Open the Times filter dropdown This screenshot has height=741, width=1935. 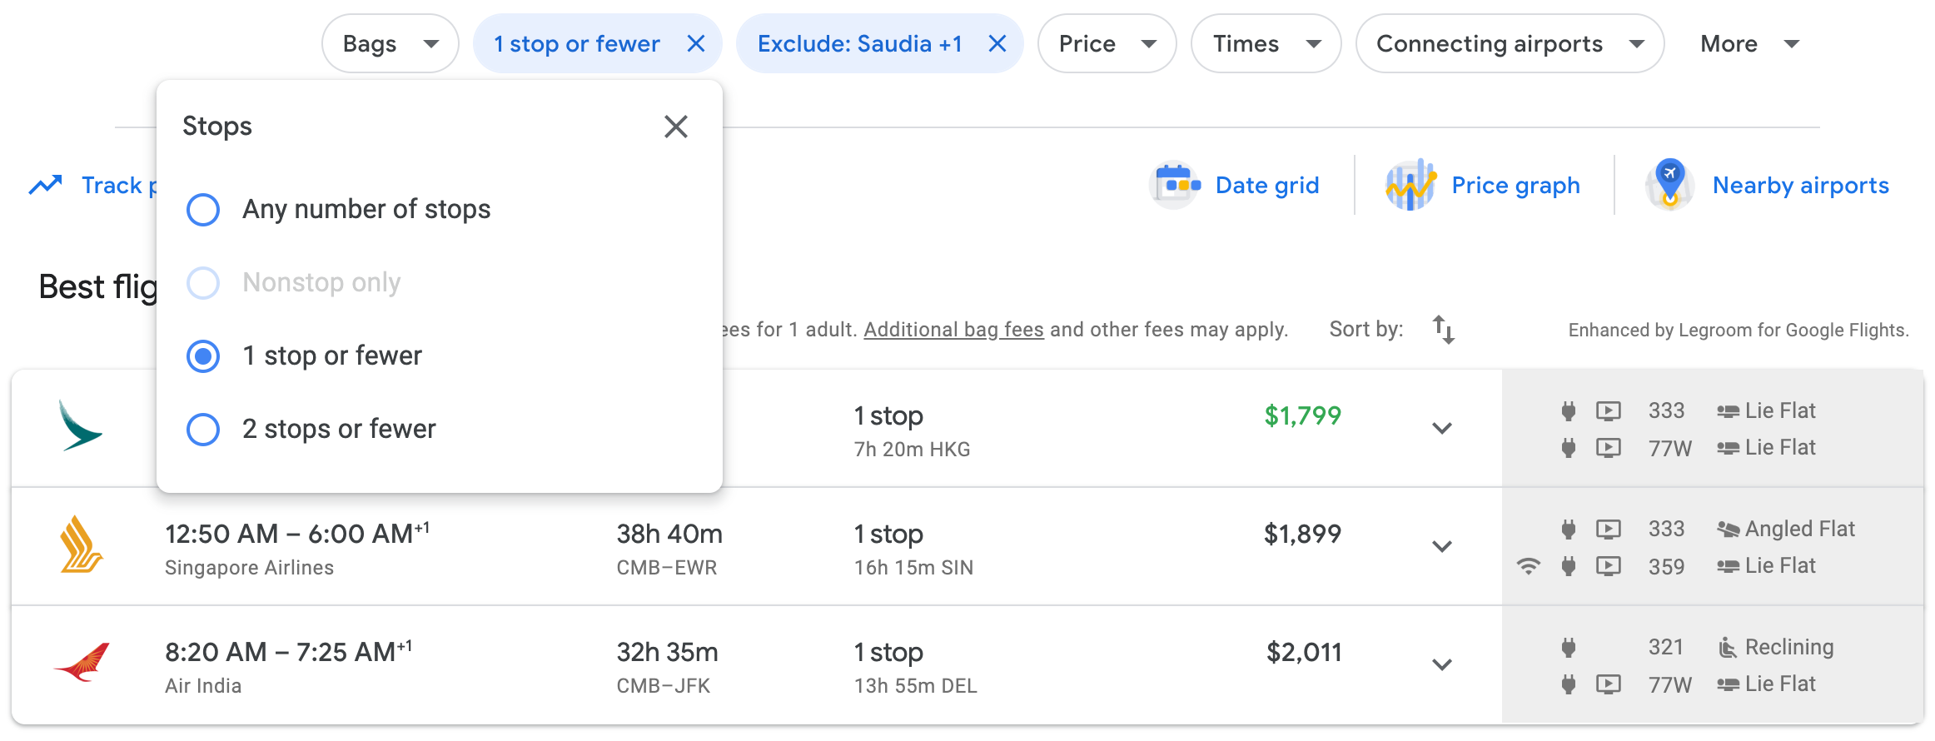(1266, 43)
